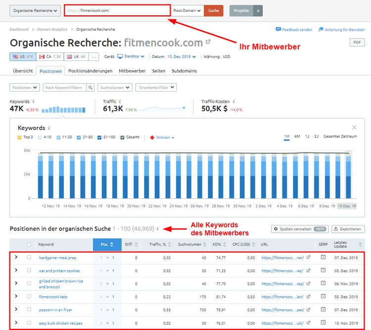This screenshot has width=371, height=330.
Task: Toggle the 11-20 chart legend checkbox
Action: (x=58, y=138)
